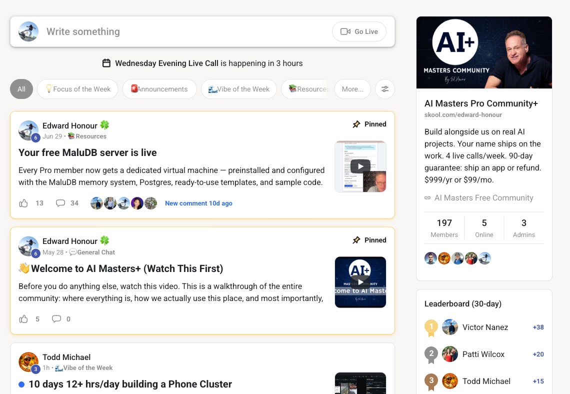Click last commenter avatar on MaluDB post
Screen dimensions: 570x394
coord(150,203)
